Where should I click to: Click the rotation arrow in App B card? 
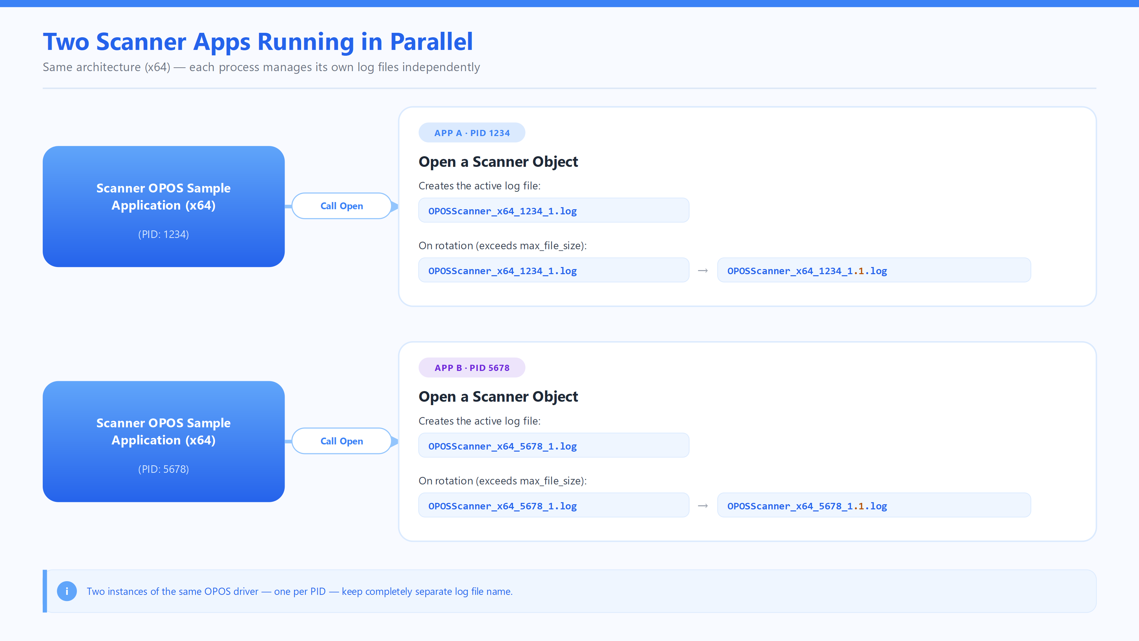pyautogui.click(x=703, y=506)
